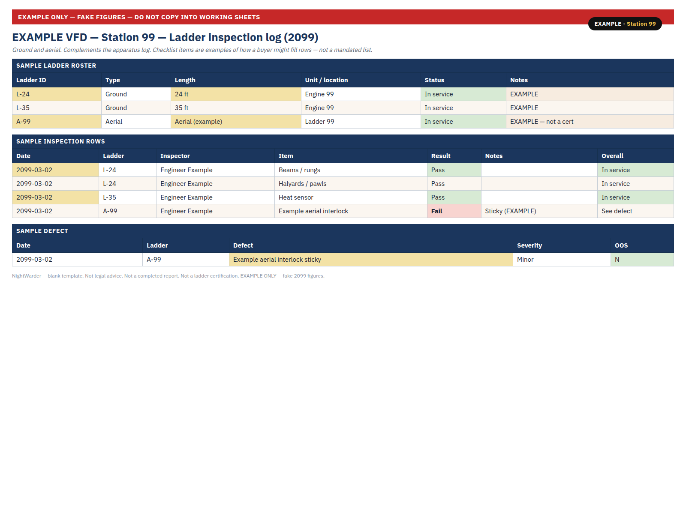Select ladder A-99 in the defect table
The width and height of the screenshot is (686, 514).
point(186,260)
